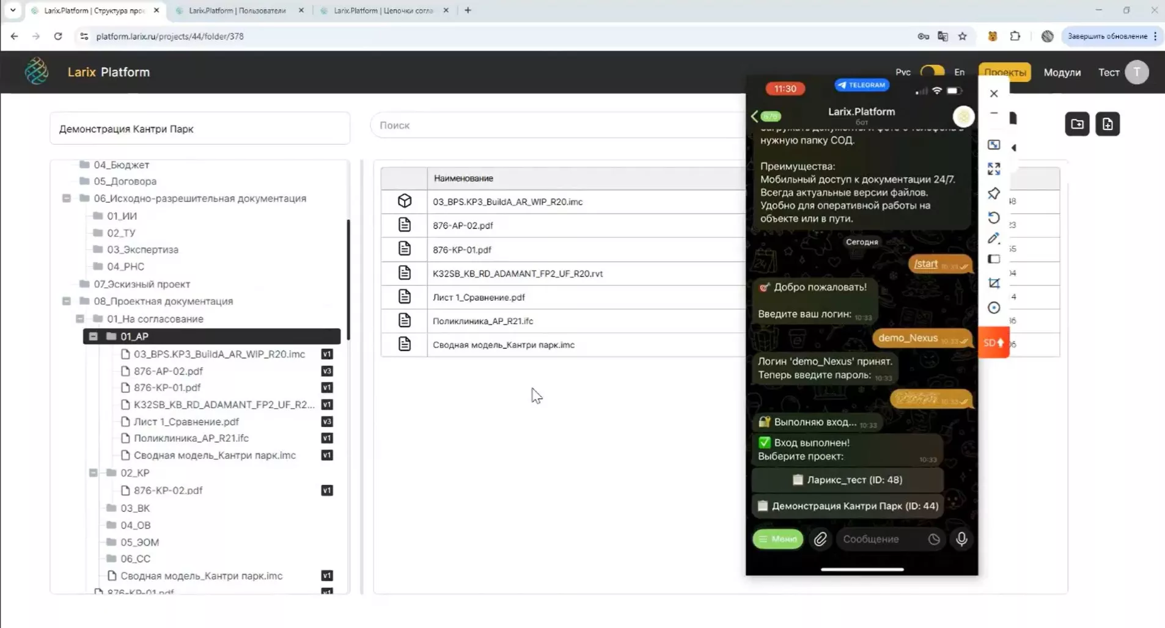1165x628 pixels.
Task: Select project Демонстрация Кантри Парк (ID: 44)
Action: click(x=848, y=506)
